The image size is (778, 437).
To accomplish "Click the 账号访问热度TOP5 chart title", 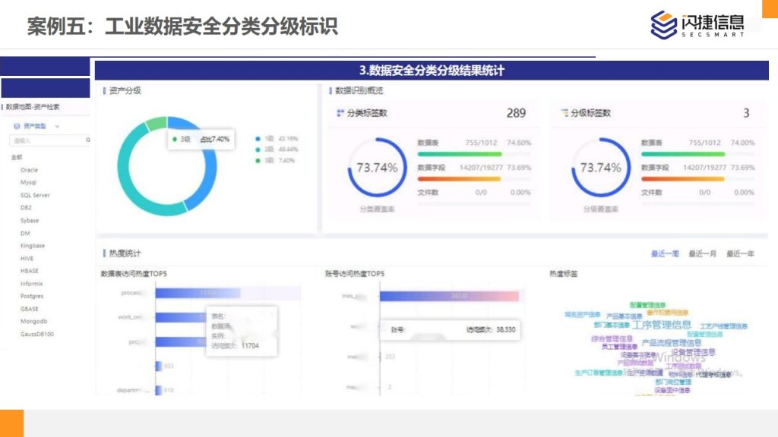I will tap(355, 273).
